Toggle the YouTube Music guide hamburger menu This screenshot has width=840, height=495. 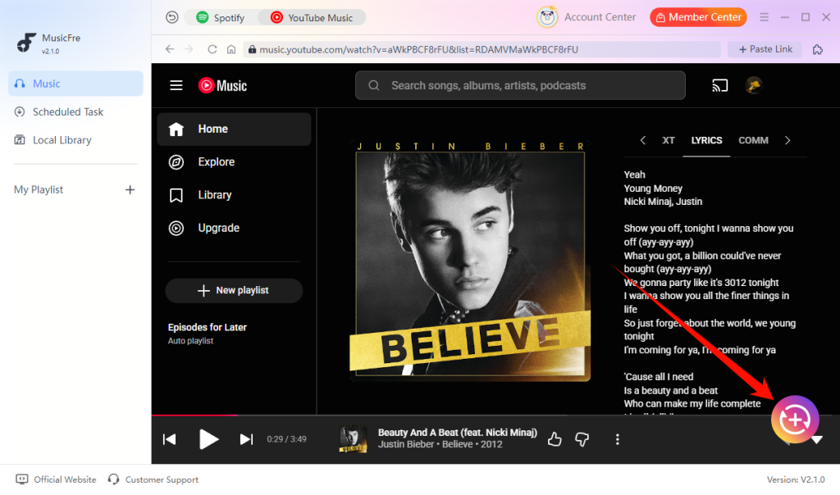176,85
